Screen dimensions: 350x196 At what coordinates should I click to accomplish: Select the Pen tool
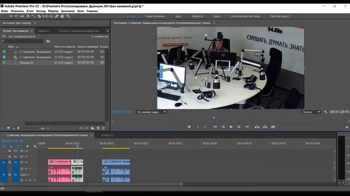tap(57, 16)
